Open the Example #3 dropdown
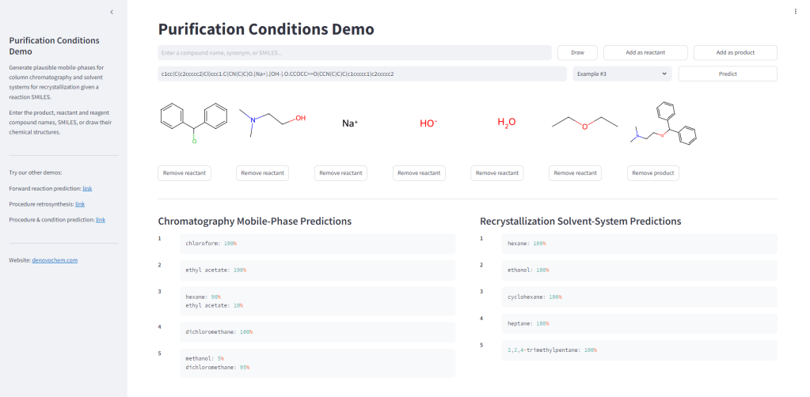 click(622, 74)
